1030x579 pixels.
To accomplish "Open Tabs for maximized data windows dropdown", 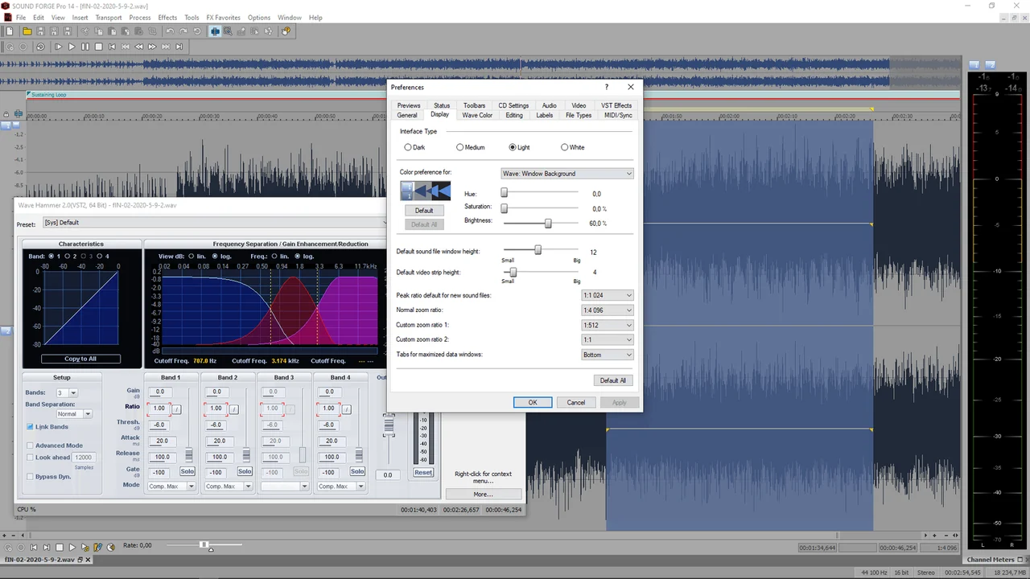I will 608,355.
